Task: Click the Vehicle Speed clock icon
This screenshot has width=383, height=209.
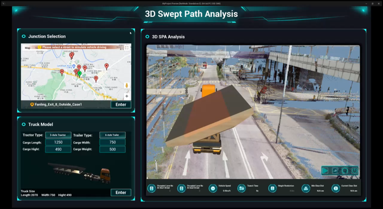Action: point(213,188)
